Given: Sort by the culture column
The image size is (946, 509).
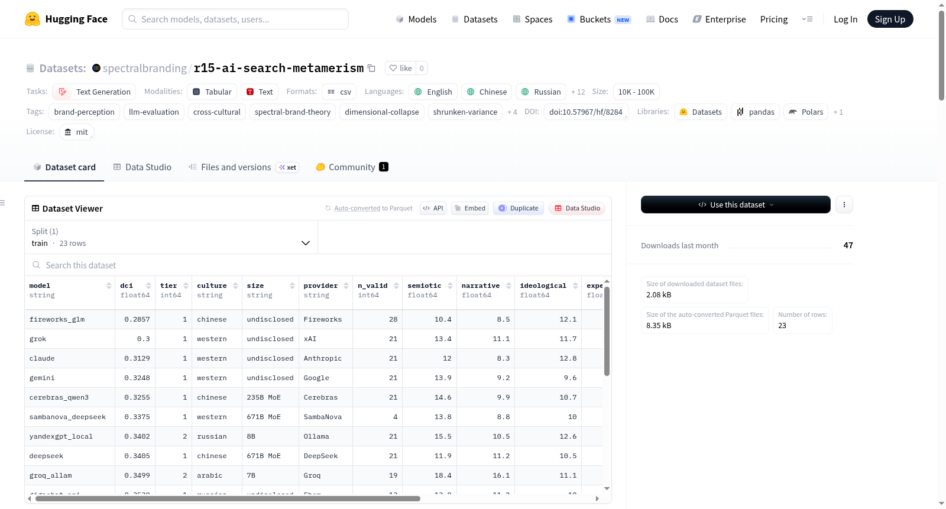Looking at the screenshot, I should tap(235, 286).
